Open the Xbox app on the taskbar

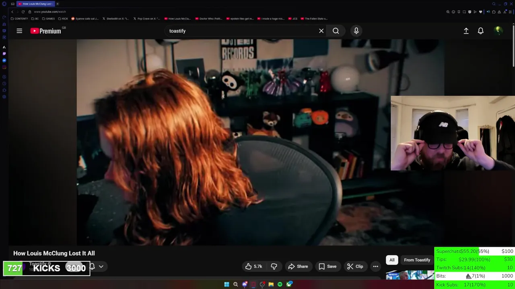(x=289, y=285)
